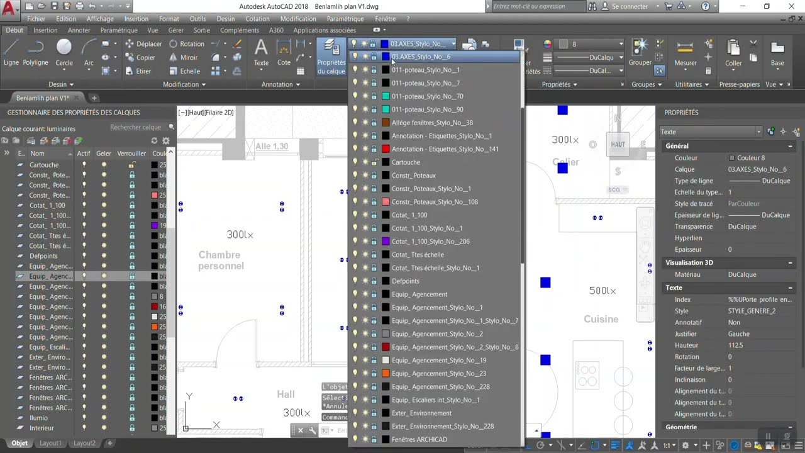Expand the Utilitaires panel arrow
The image size is (805, 453).
click(707, 84)
